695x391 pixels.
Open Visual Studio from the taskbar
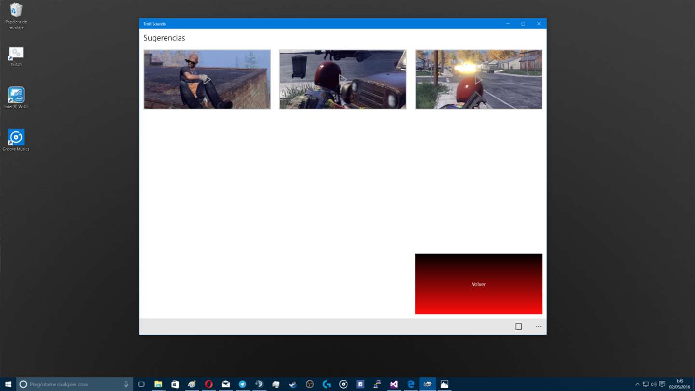(394, 384)
